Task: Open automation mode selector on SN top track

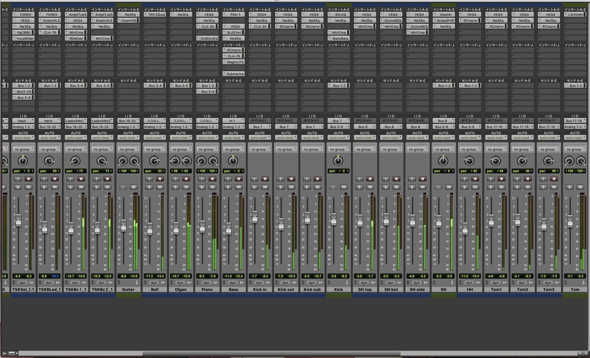Action: click(365, 138)
